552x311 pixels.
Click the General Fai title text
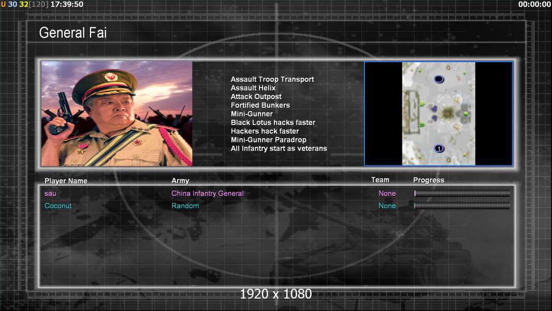(x=73, y=33)
